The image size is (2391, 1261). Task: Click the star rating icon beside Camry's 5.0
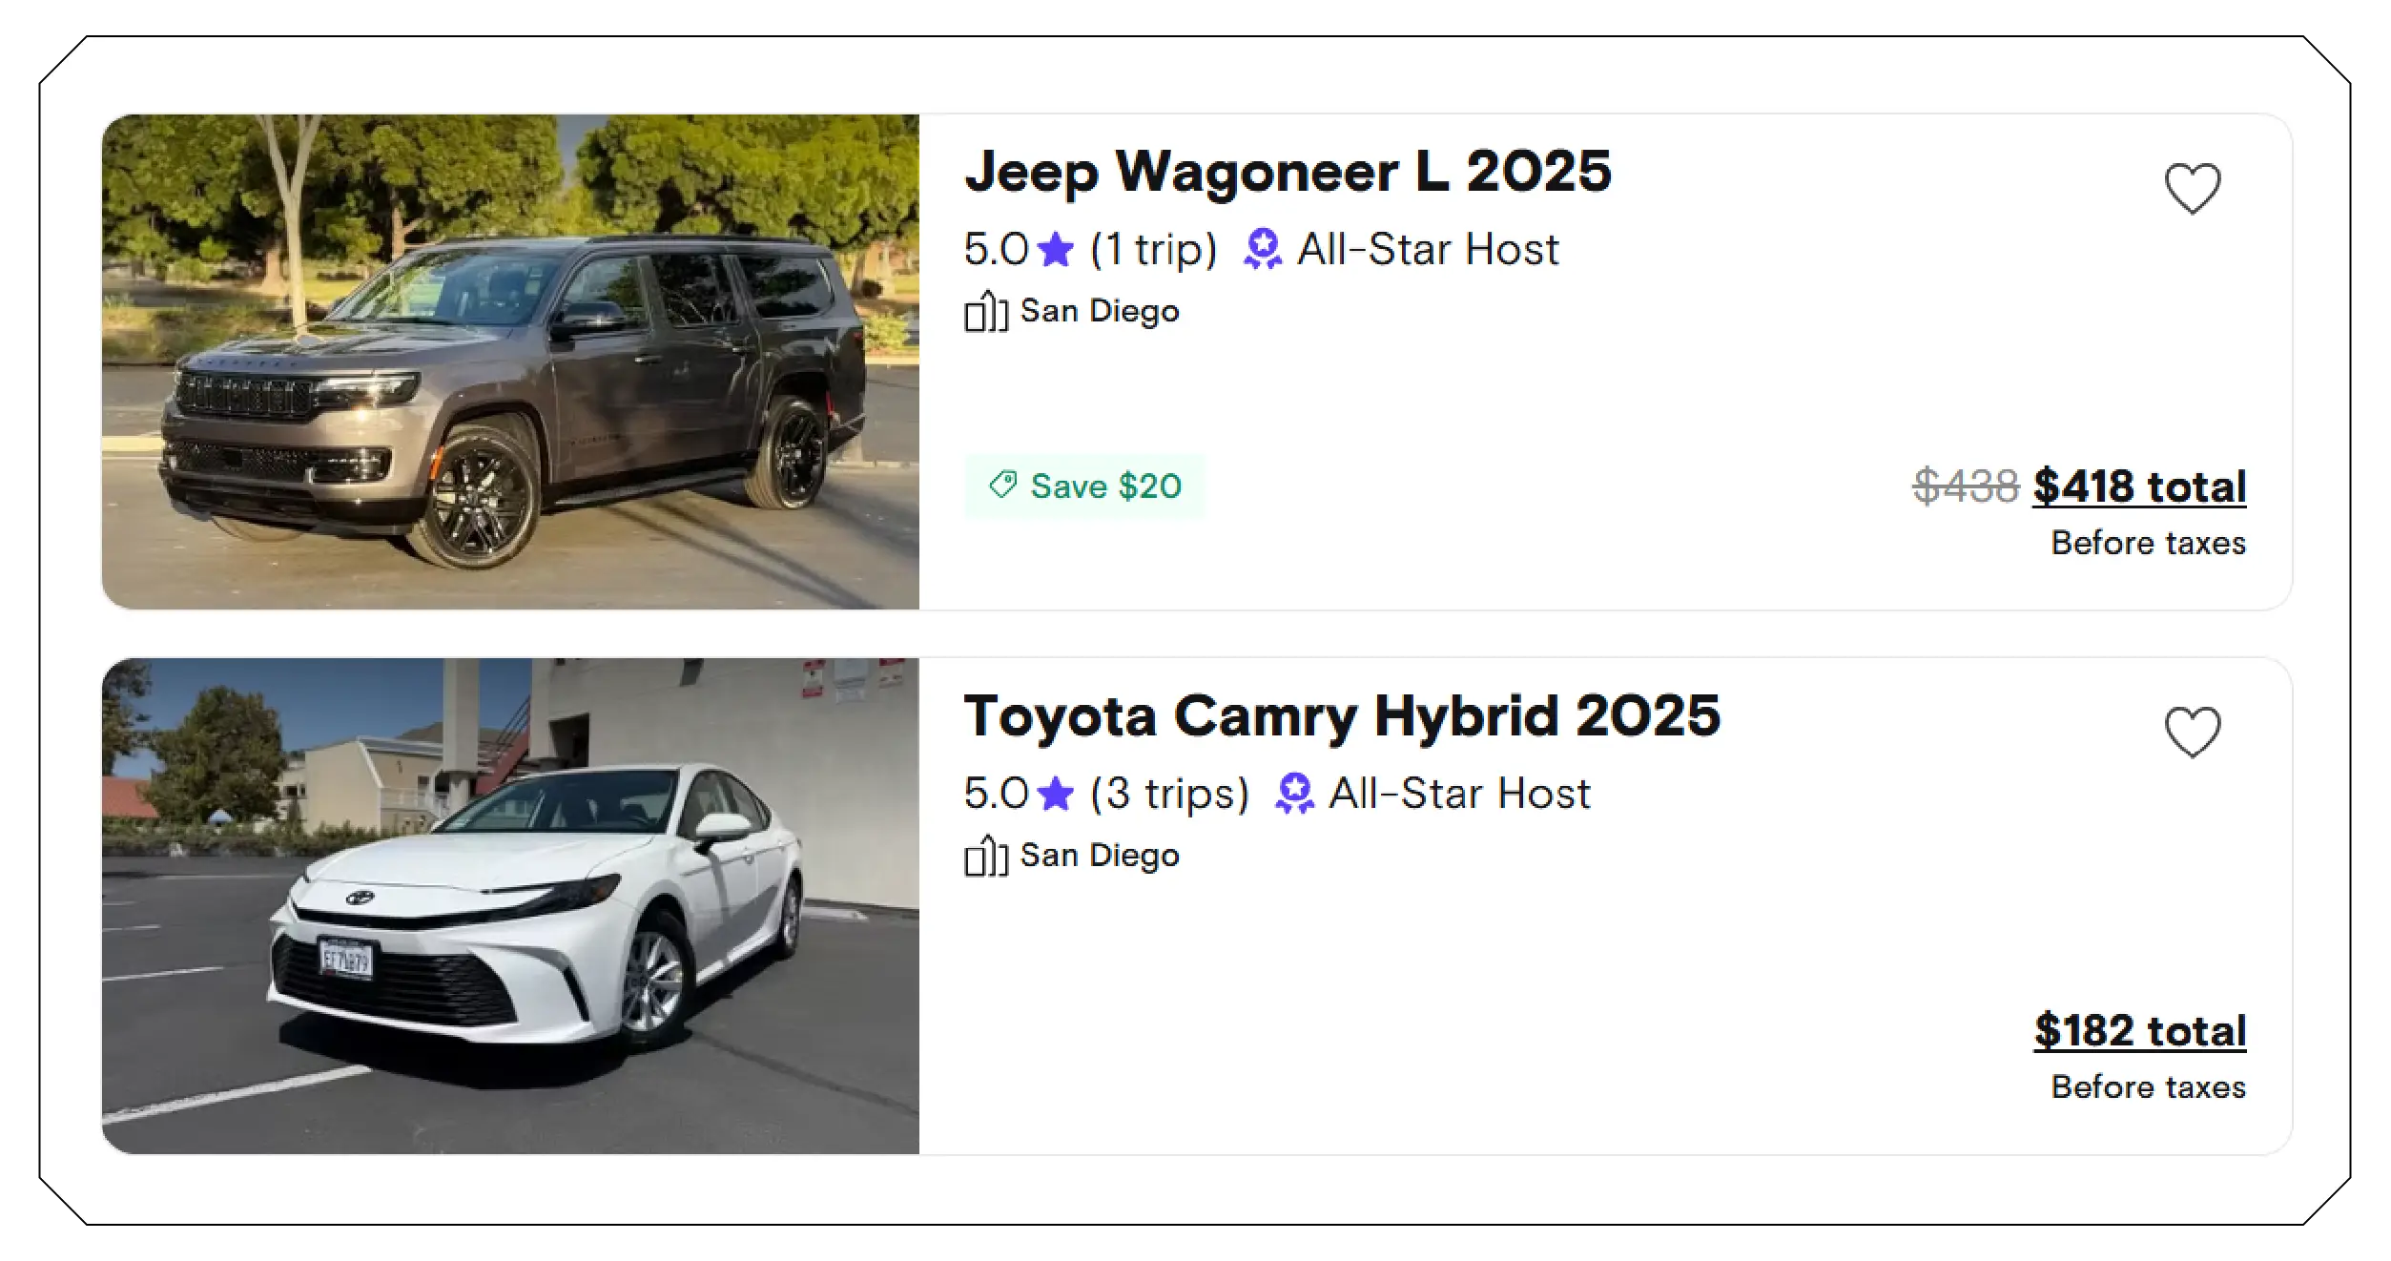[1055, 793]
